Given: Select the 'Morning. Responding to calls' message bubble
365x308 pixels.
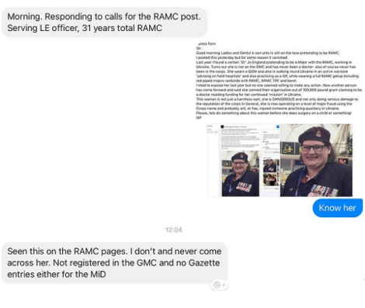Looking at the screenshot, I should 104,22.
